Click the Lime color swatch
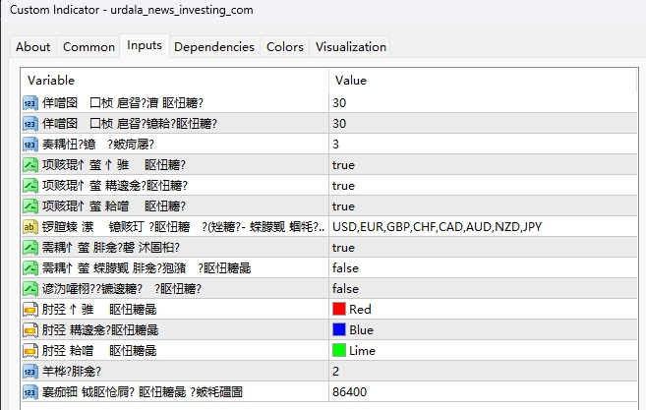646x410 pixels. pos(339,350)
